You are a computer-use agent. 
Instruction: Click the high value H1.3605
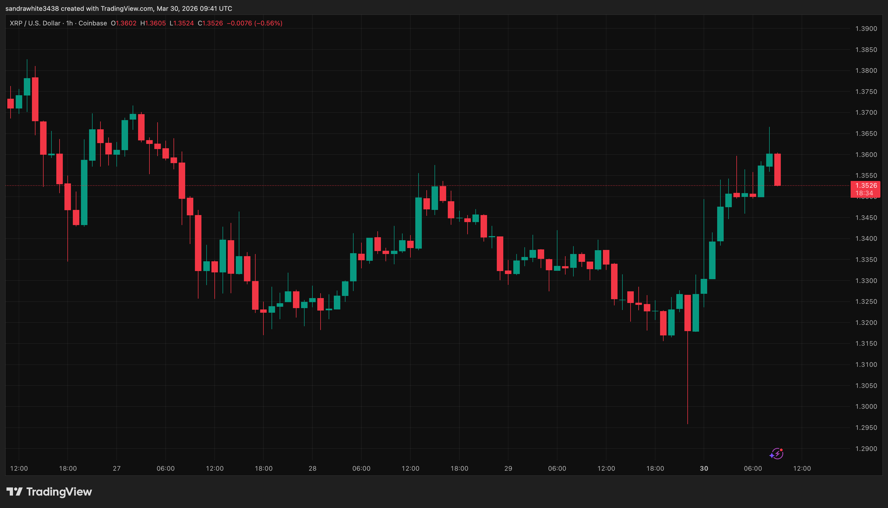tap(153, 23)
